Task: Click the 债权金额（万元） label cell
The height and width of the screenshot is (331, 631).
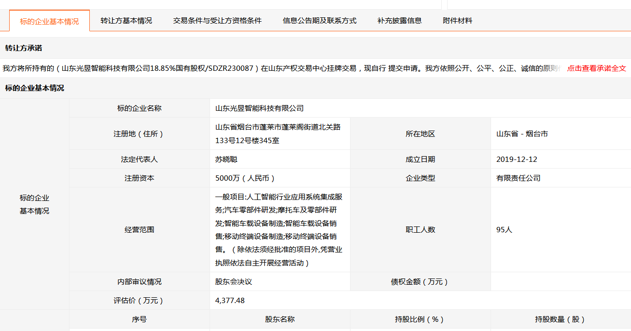Action: pyautogui.click(x=421, y=282)
